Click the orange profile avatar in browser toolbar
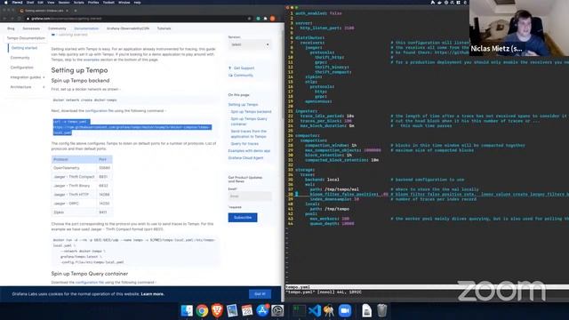This screenshot has height=320, width=569. point(272,18)
